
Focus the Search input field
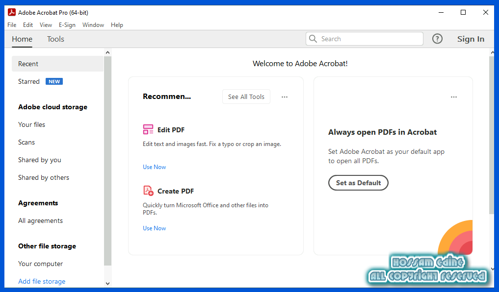[365, 39]
